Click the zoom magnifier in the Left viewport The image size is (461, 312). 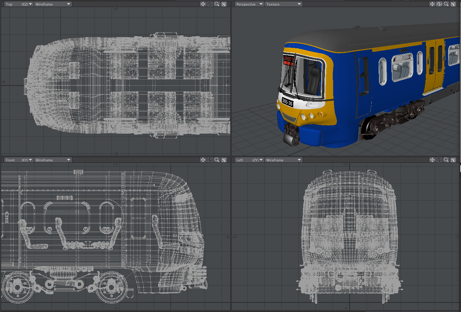click(446, 160)
